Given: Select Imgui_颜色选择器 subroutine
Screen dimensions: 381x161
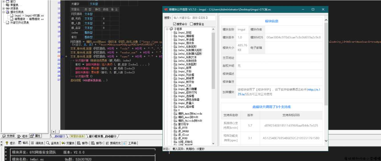Looking at the screenshot, I should (189, 100).
